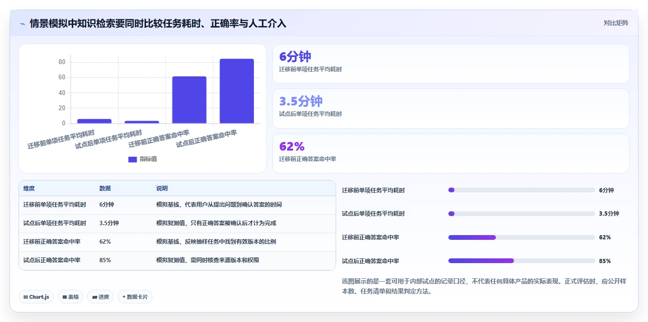The width and height of the screenshot is (648, 322).
Task: Click the 85% progress bar
Action: point(522,261)
